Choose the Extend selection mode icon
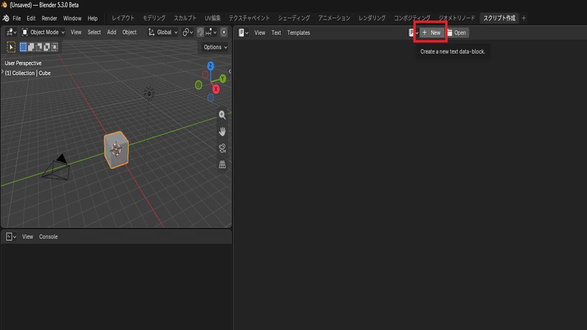The height and width of the screenshot is (330, 587). [31, 47]
